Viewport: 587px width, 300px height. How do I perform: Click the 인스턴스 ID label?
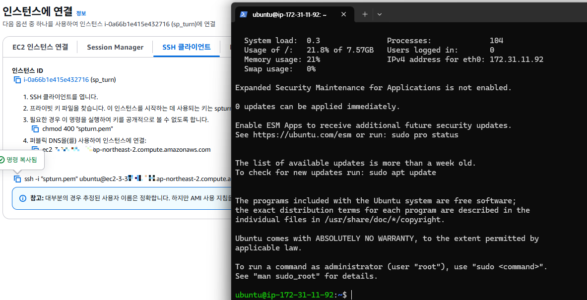click(x=27, y=70)
